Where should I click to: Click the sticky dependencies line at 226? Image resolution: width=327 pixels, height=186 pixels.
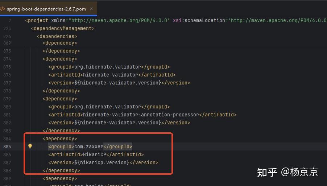[57, 36]
